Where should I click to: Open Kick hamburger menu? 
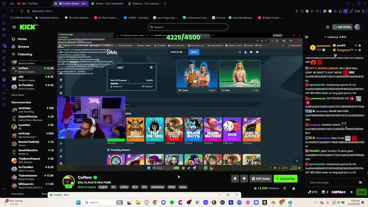(x=14, y=27)
